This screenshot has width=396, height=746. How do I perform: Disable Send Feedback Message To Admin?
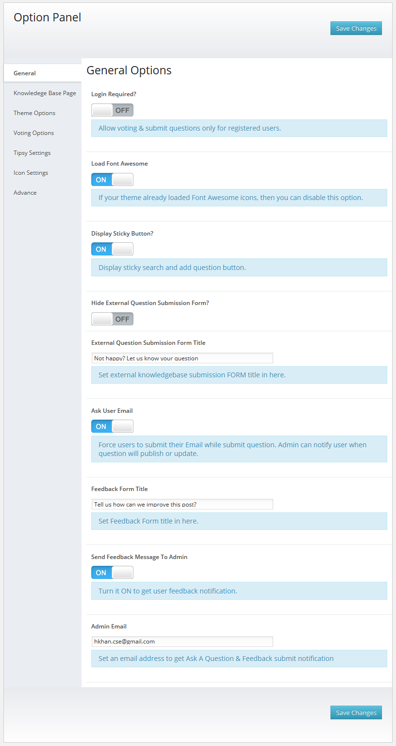coord(112,573)
